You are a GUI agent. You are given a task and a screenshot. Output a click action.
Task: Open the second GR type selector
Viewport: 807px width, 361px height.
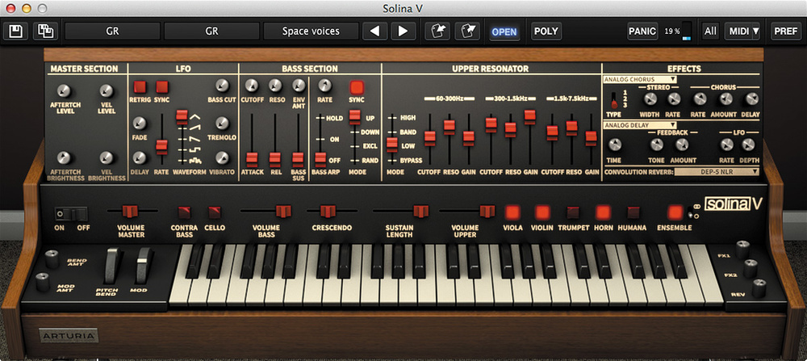pyautogui.click(x=211, y=31)
